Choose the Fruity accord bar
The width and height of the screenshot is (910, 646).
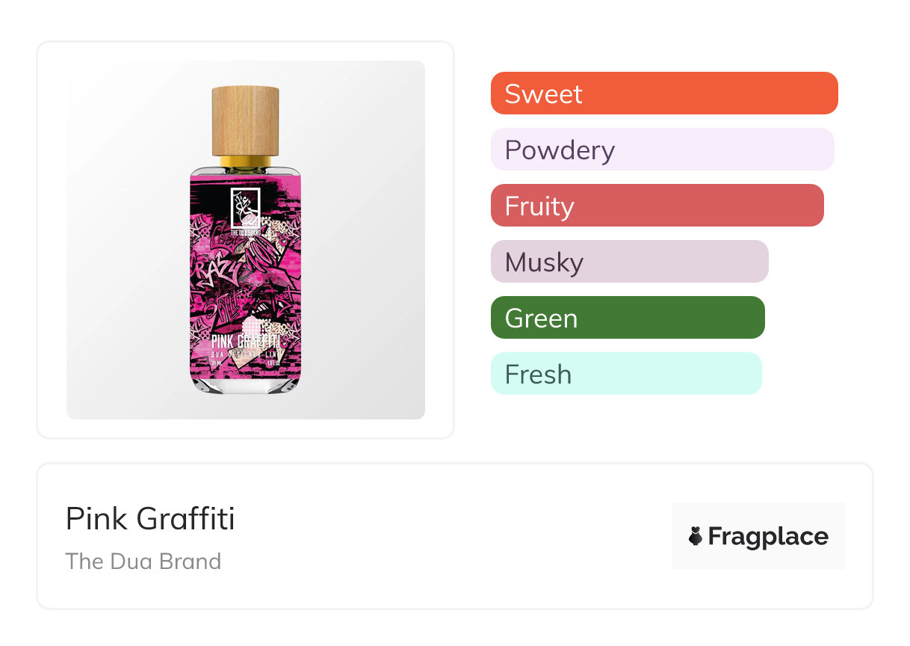point(657,206)
